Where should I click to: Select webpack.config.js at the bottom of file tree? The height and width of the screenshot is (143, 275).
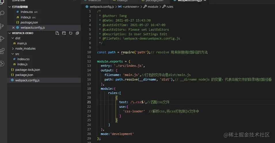click(44, 80)
